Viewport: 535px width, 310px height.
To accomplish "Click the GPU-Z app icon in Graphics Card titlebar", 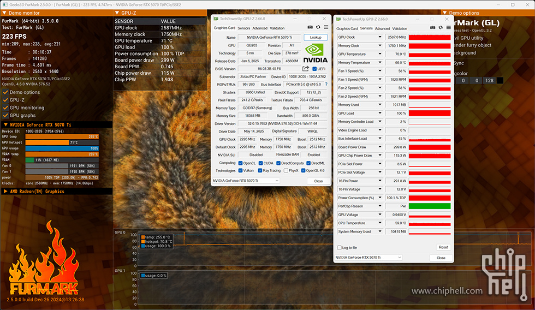I will 215,19.
